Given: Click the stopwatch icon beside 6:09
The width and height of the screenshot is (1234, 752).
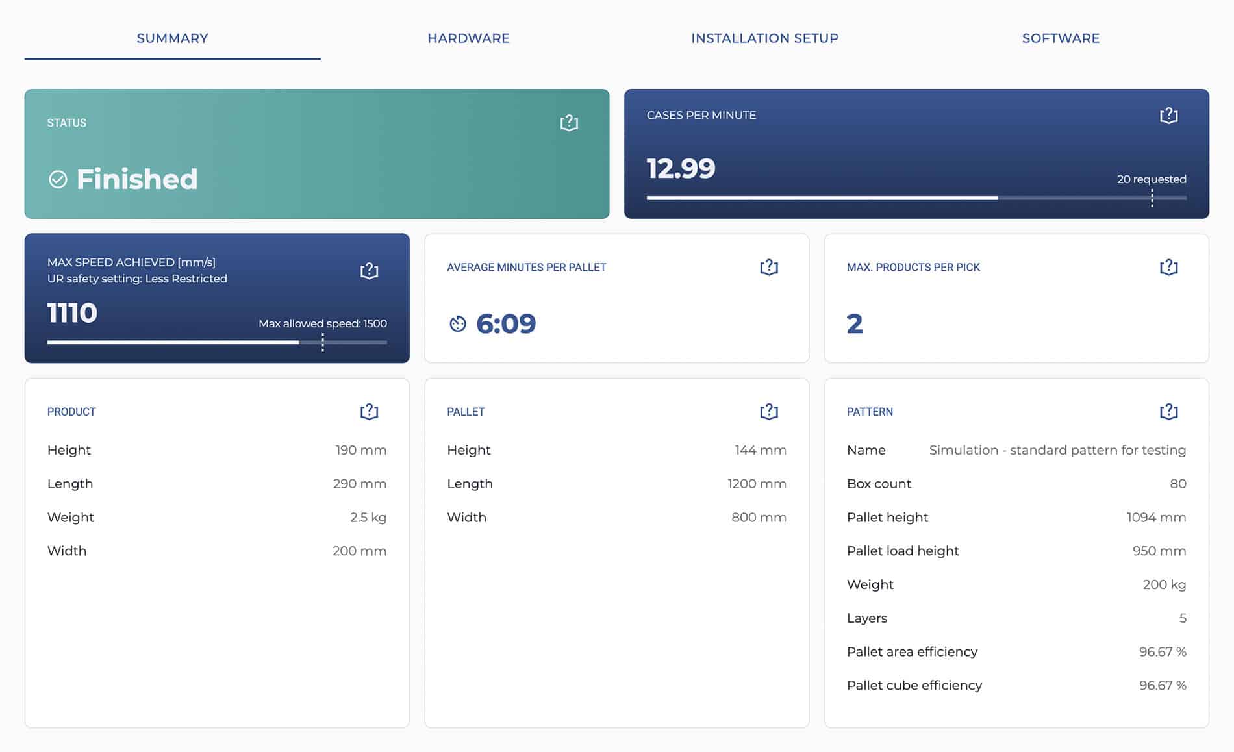Looking at the screenshot, I should 458,323.
